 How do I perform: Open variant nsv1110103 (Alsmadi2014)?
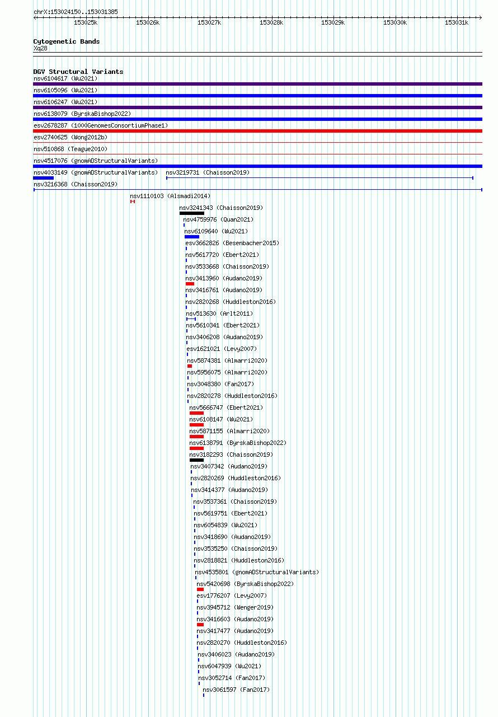coord(171,196)
